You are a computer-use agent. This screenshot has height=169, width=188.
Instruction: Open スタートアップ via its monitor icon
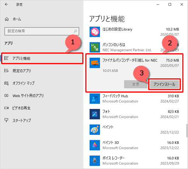click(6, 120)
